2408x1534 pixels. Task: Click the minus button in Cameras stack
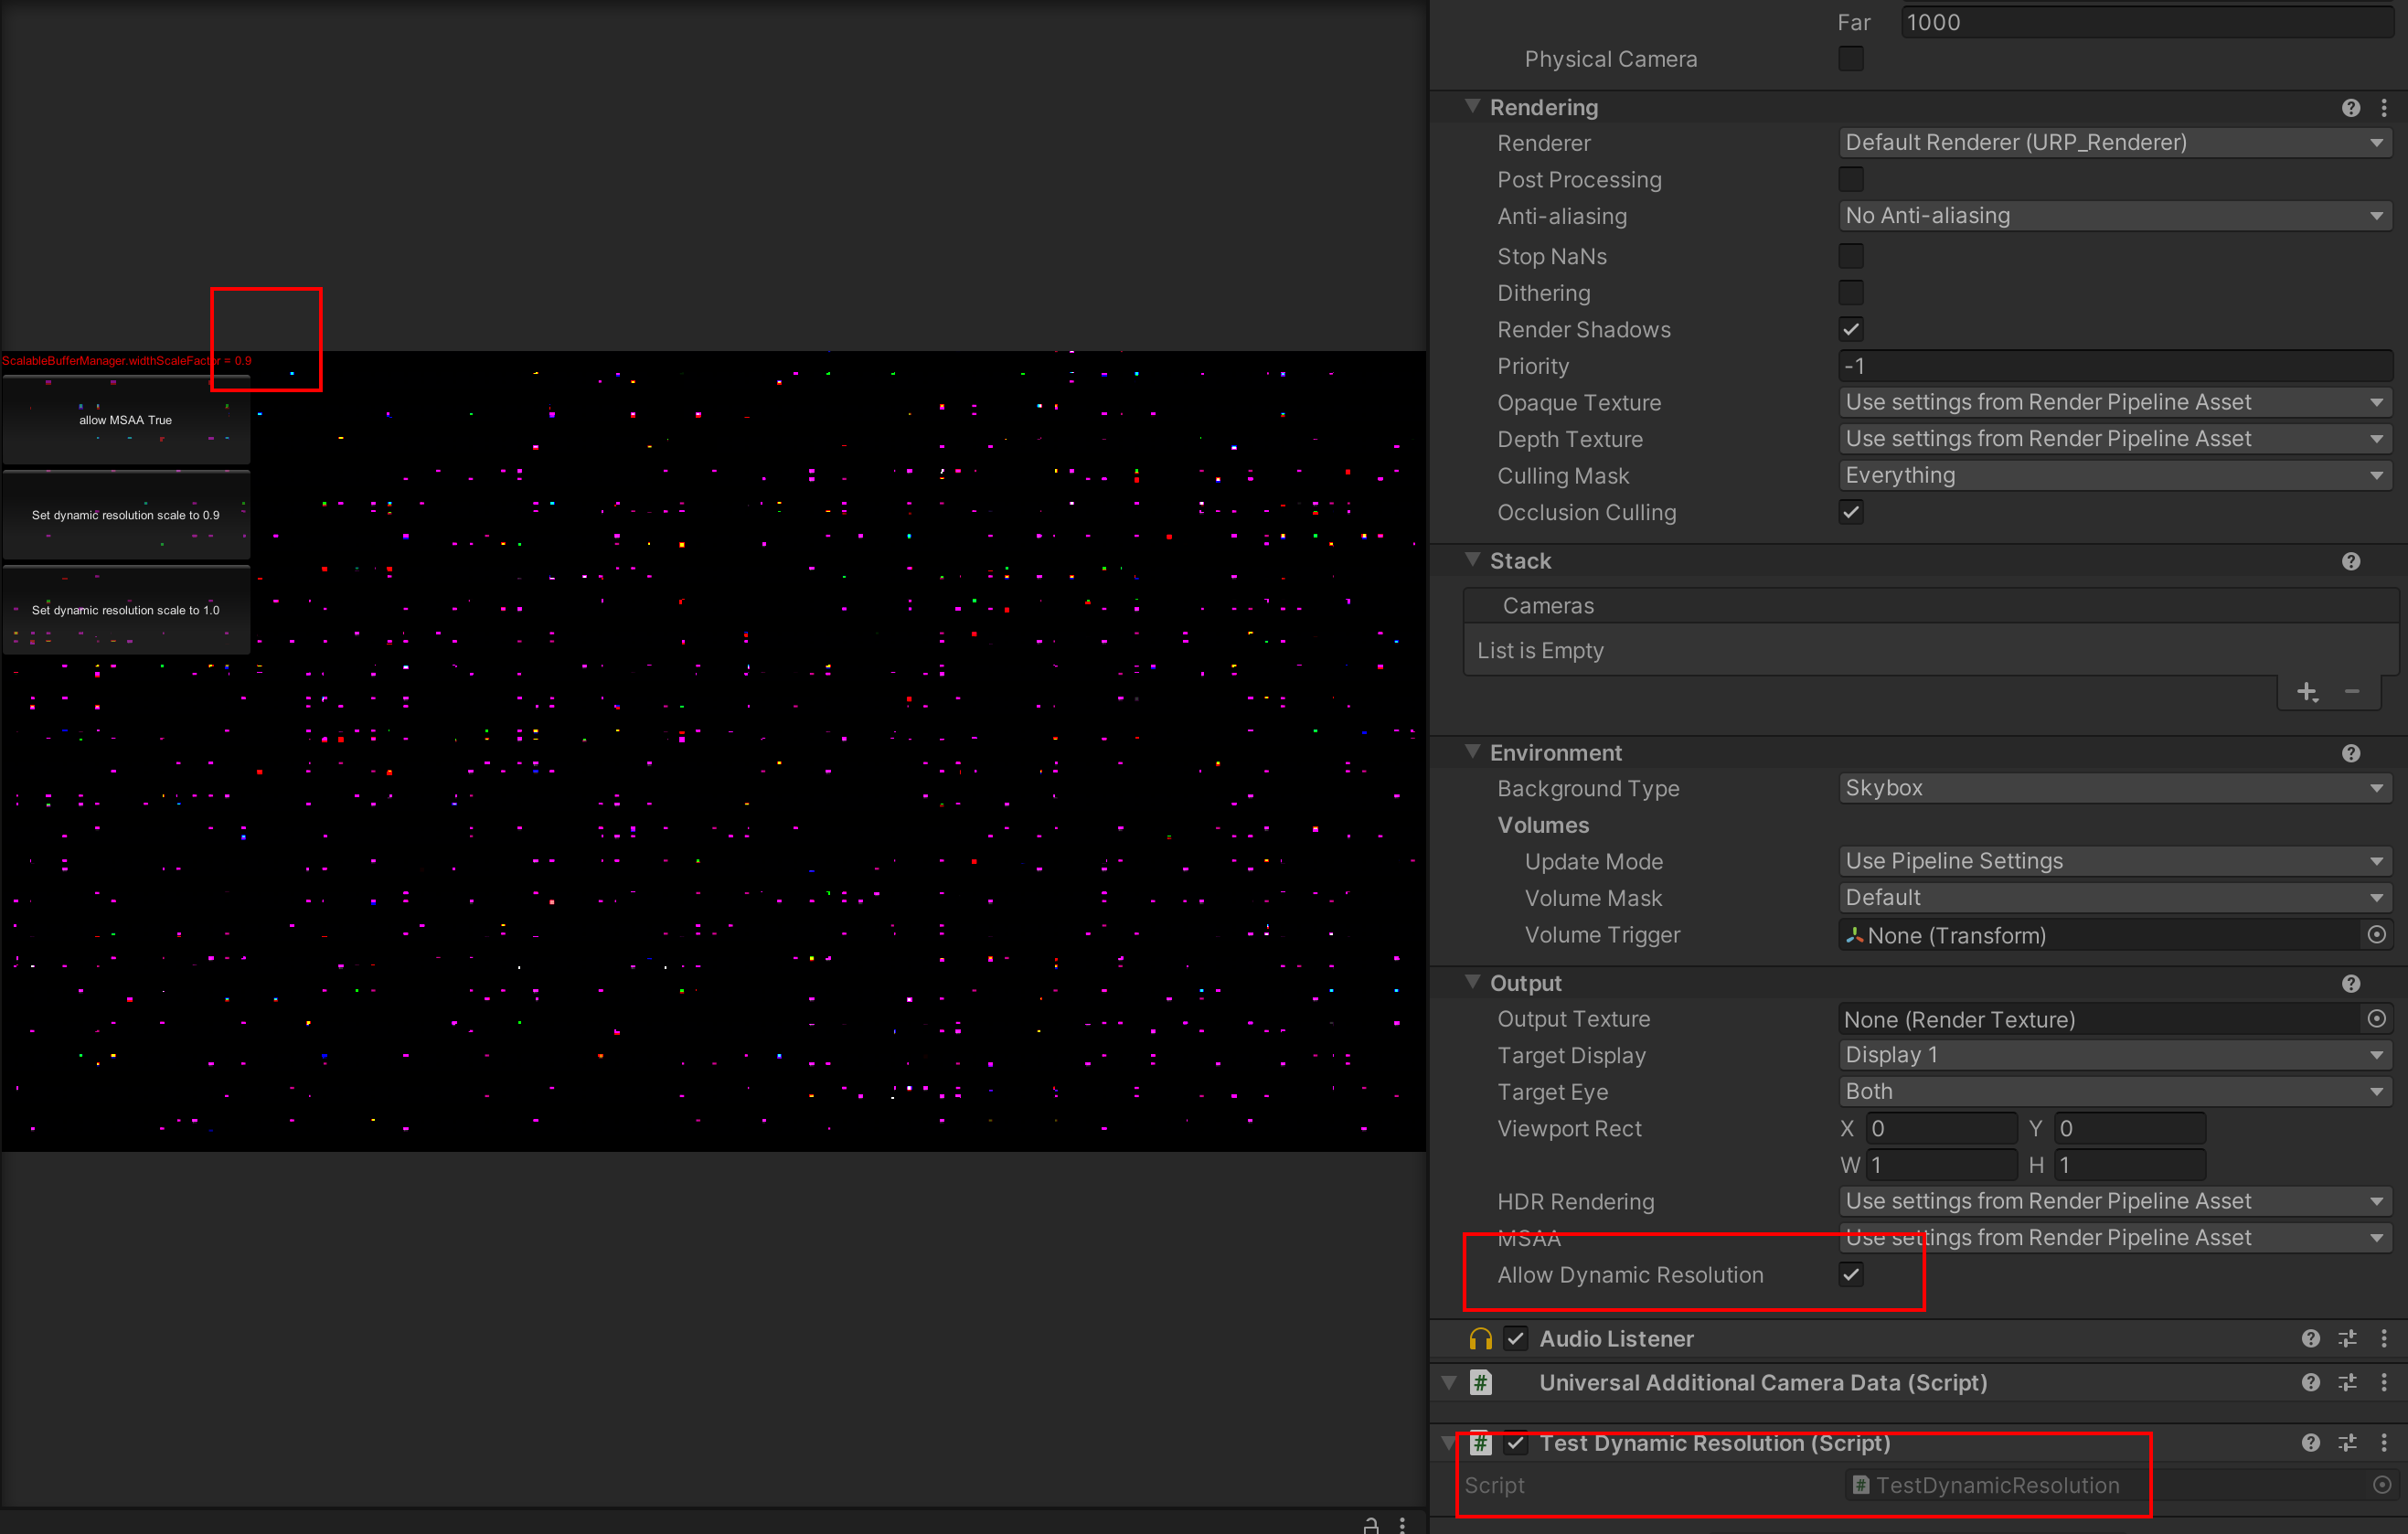pyautogui.click(x=2352, y=692)
